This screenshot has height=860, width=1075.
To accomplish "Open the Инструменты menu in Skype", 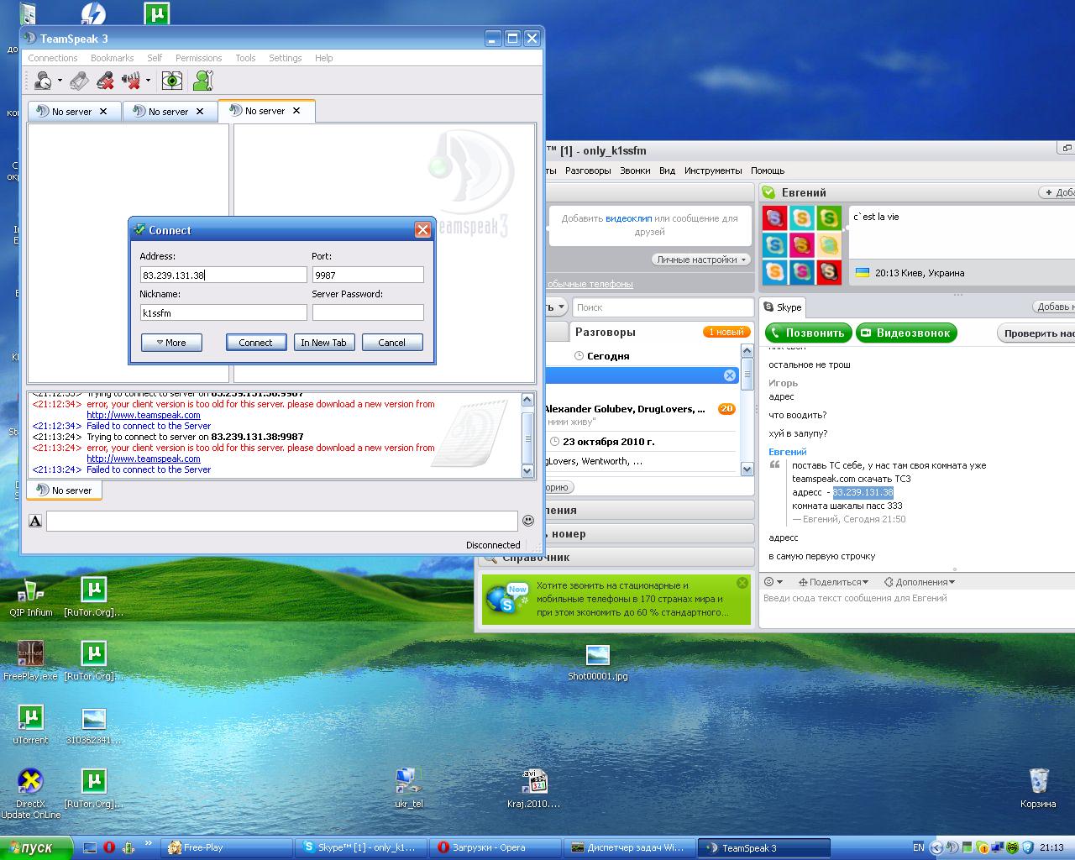I will pyautogui.click(x=712, y=170).
